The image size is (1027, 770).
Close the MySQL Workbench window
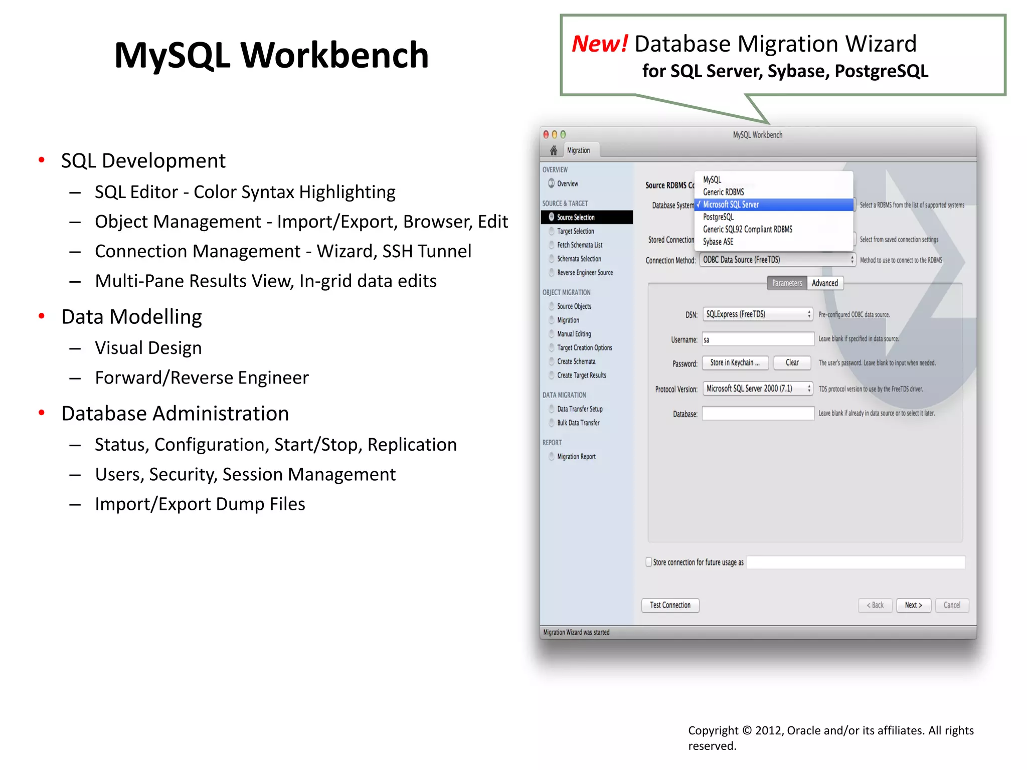point(546,134)
